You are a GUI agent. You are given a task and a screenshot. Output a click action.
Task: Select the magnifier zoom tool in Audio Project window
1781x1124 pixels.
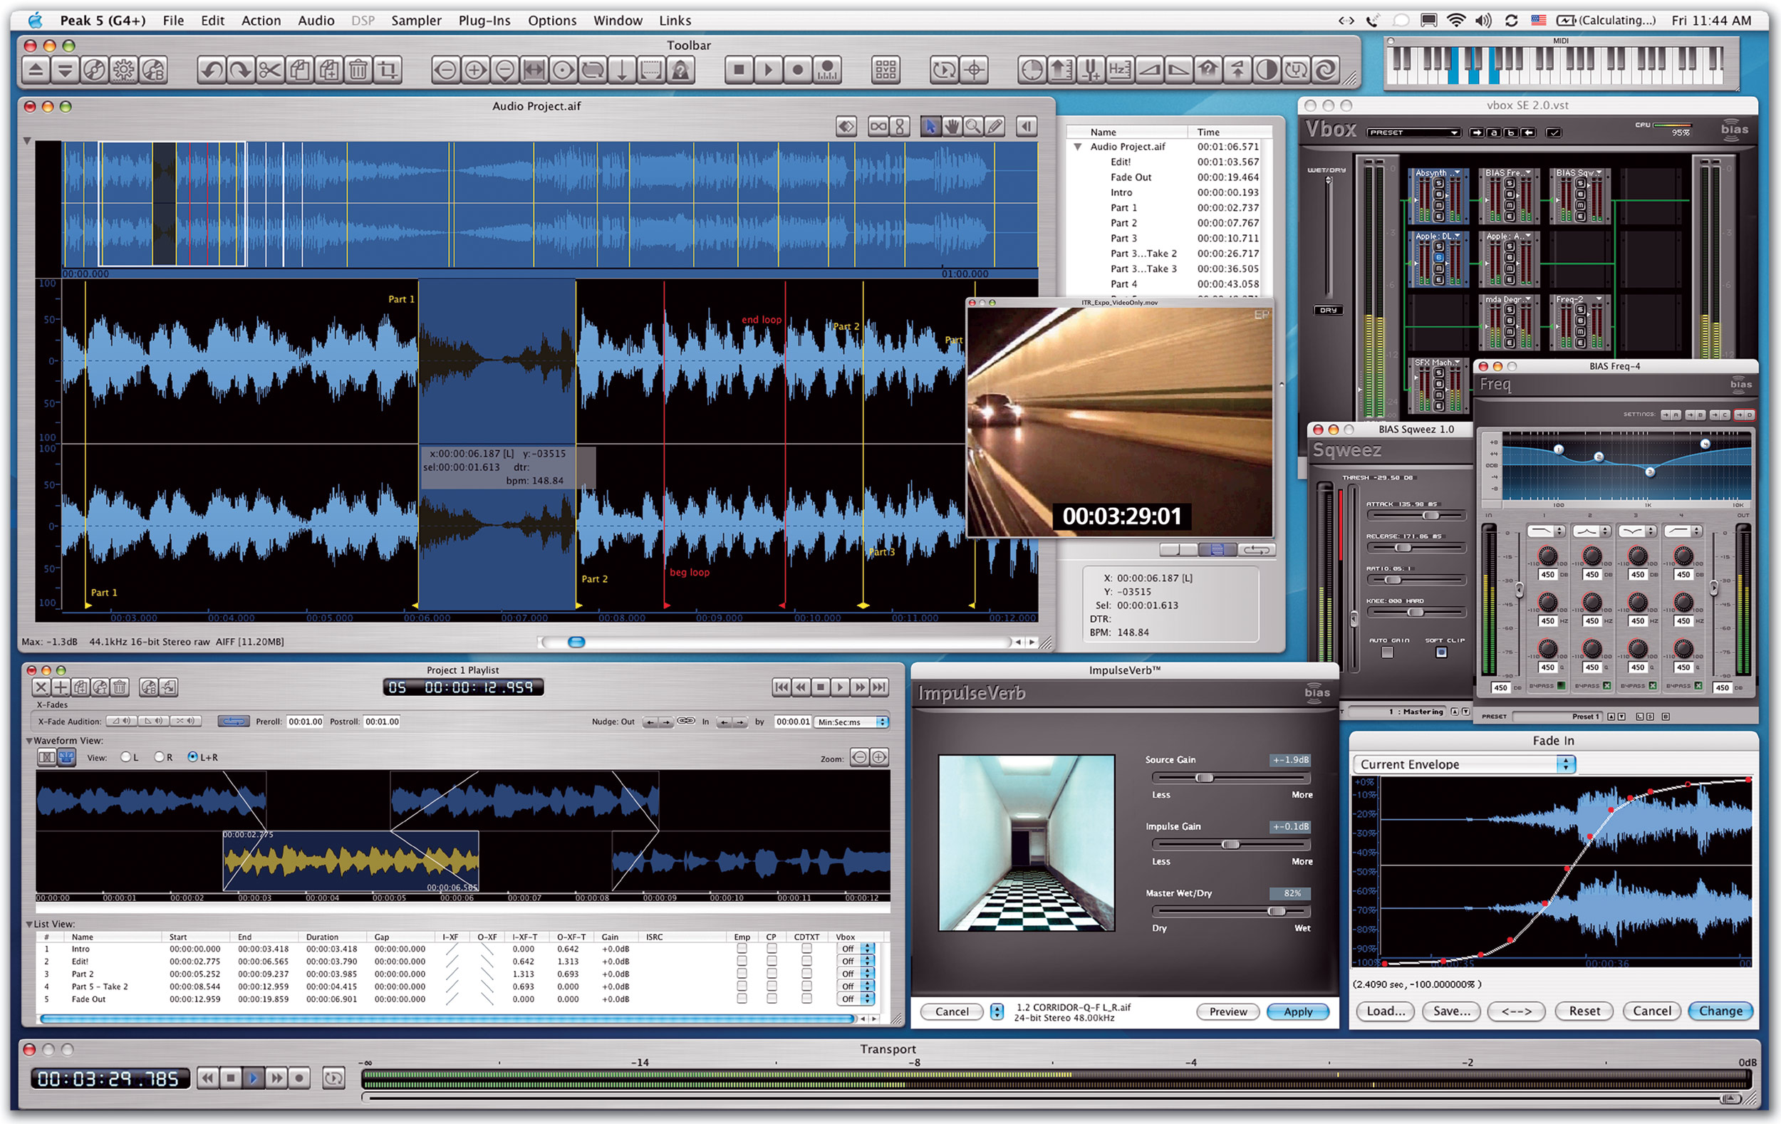click(x=973, y=127)
